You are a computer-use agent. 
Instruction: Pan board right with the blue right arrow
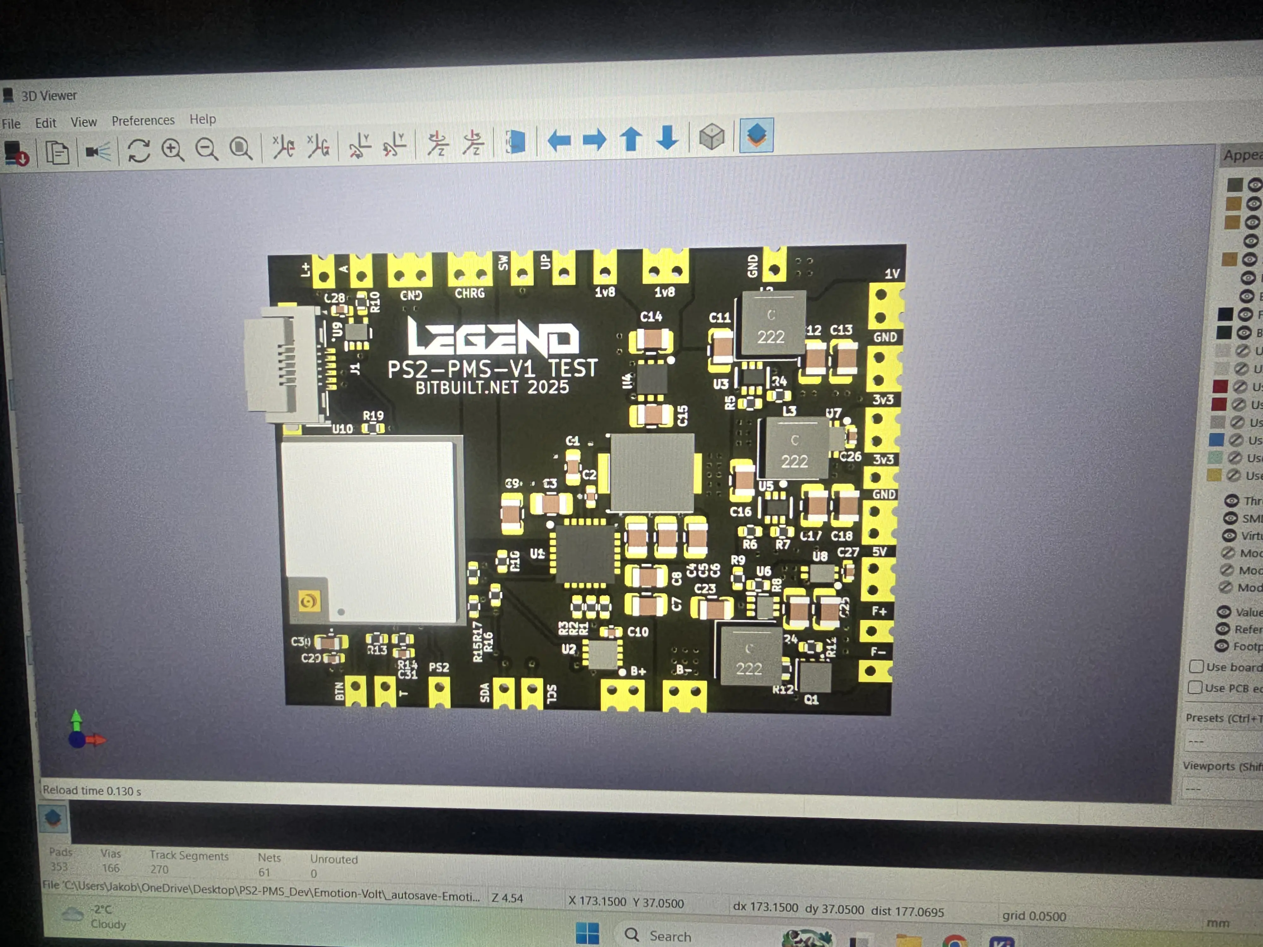pyautogui.click(x=594, y=140)
